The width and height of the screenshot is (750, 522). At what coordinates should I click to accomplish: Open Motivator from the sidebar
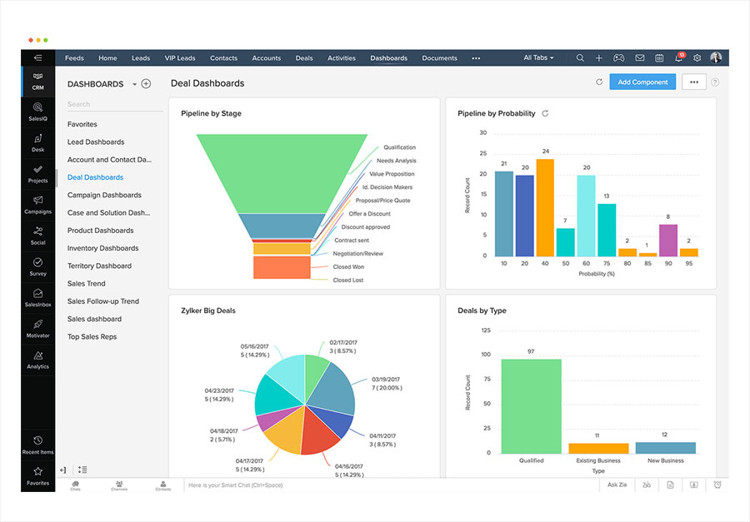tap(37, 330)
